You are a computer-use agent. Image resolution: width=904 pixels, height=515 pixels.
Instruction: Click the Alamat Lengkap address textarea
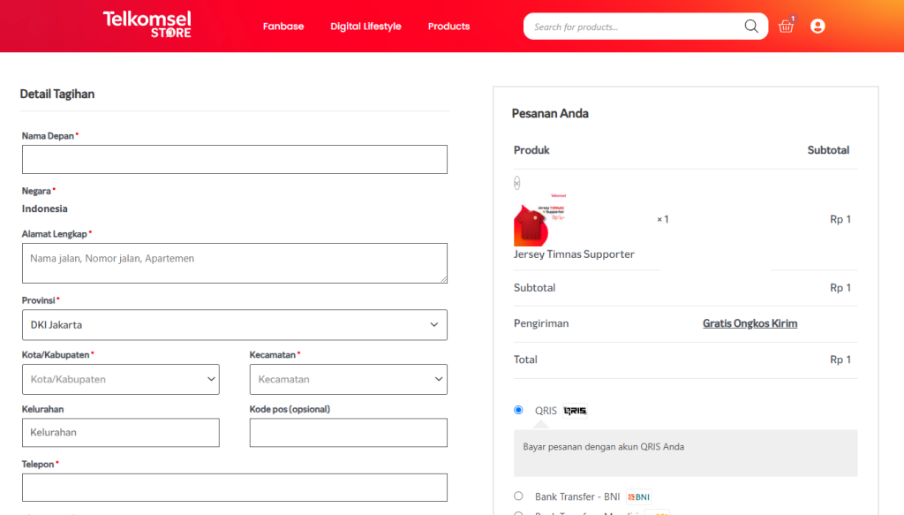coord(234,263)
